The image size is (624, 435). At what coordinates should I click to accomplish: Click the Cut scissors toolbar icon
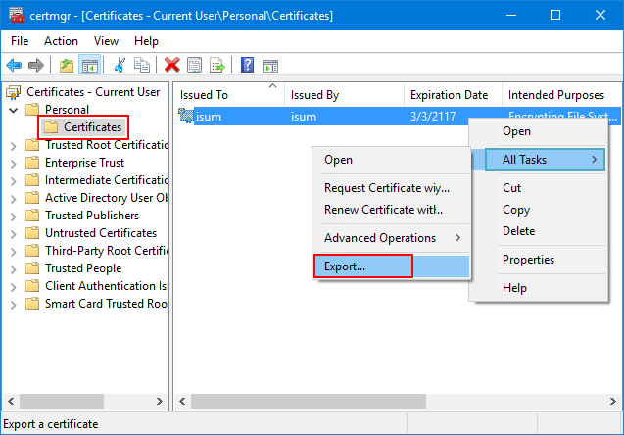coord(120,66)
